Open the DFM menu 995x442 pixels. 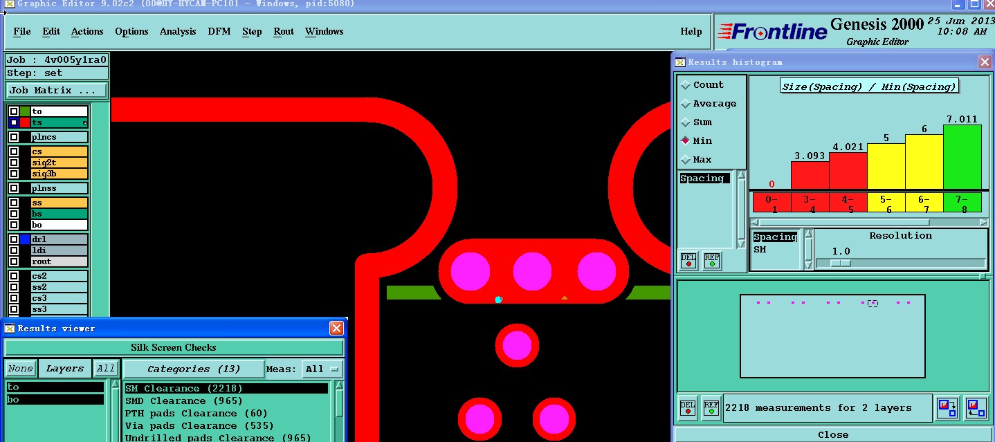tap(219, 32)
